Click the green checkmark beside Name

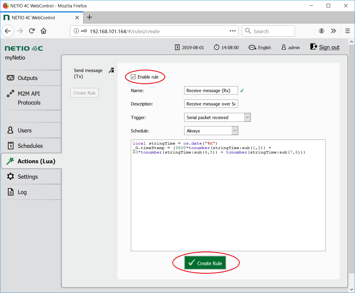[242, 91]
